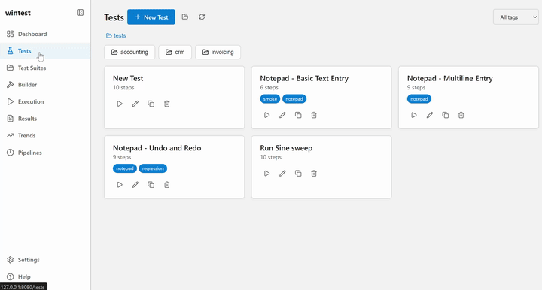Edit Notepad - Multiline Entry test

tap(430, 115)
